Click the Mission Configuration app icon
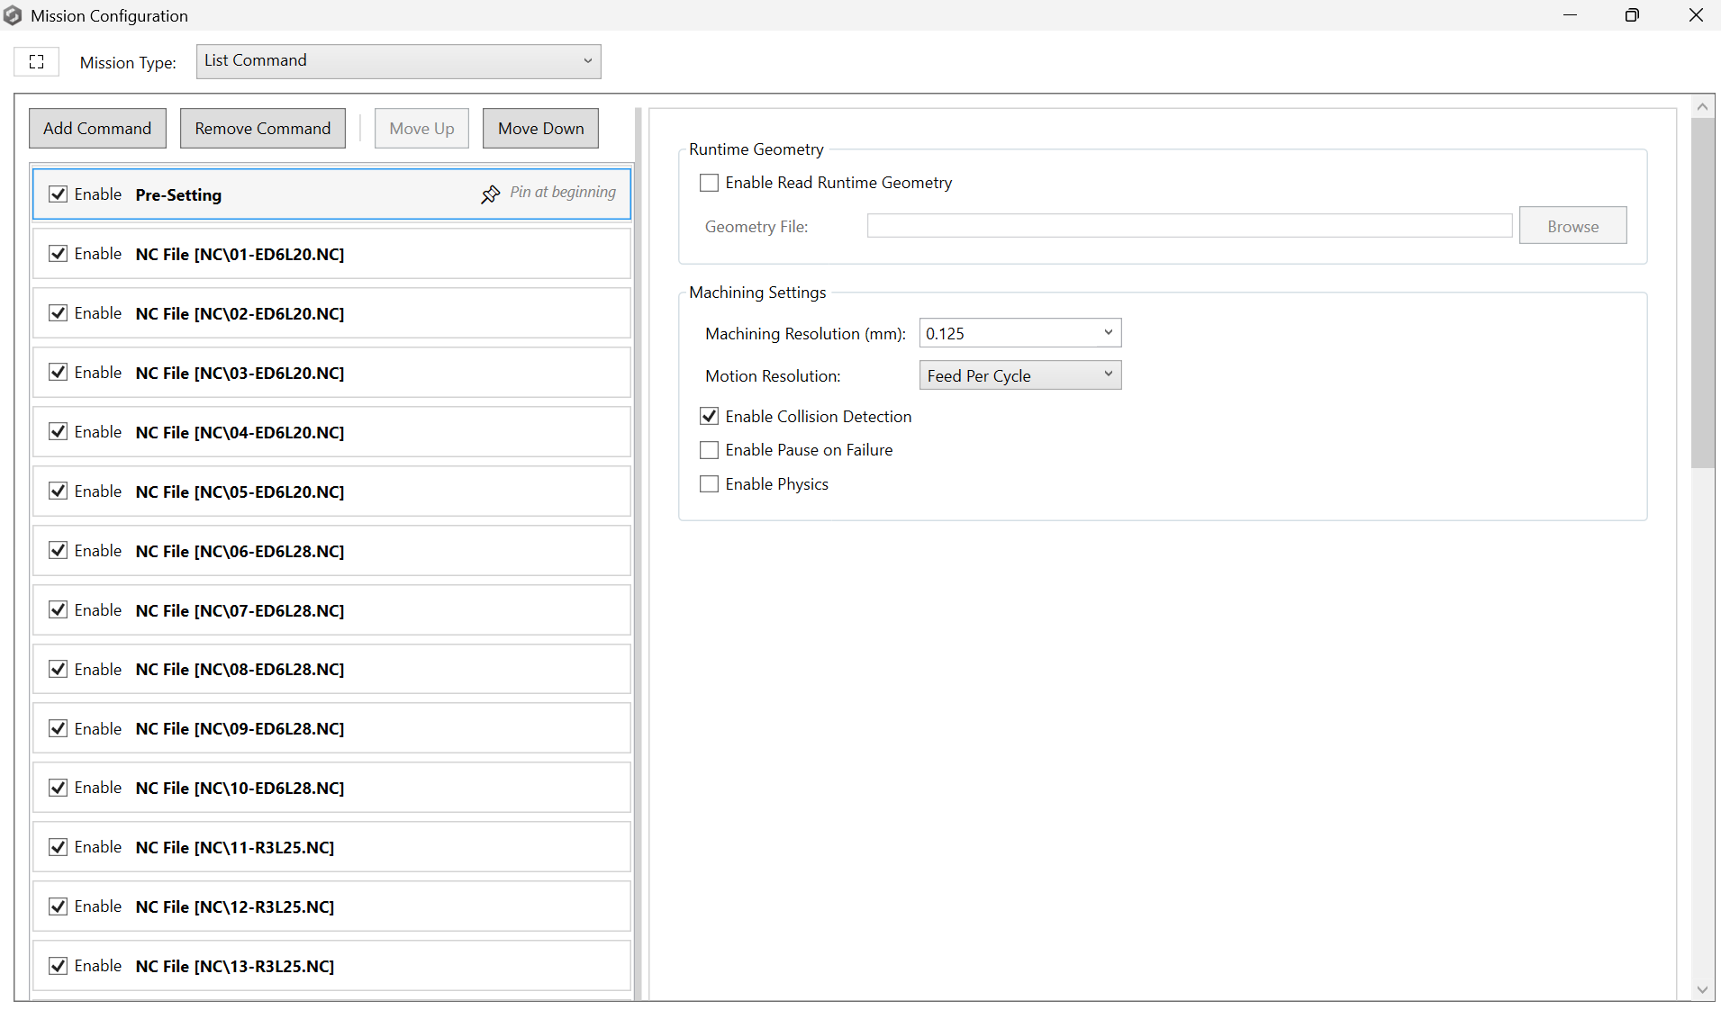This screenshot has width=1721, height=1010. tap(13, 15)
